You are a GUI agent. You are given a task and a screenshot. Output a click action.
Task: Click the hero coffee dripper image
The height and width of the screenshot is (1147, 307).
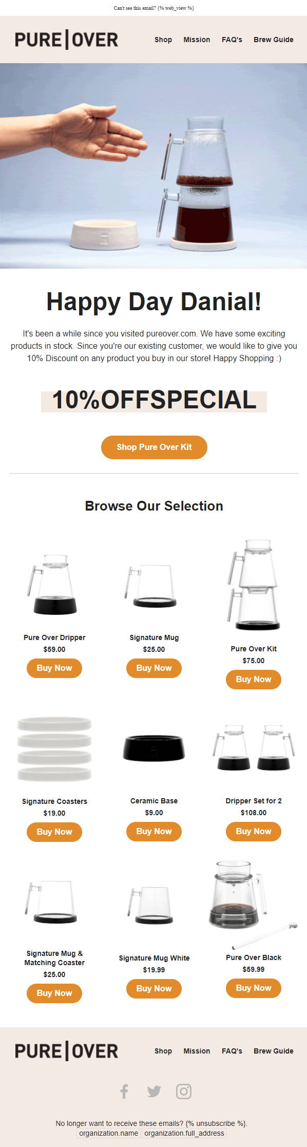click(153, 165)
